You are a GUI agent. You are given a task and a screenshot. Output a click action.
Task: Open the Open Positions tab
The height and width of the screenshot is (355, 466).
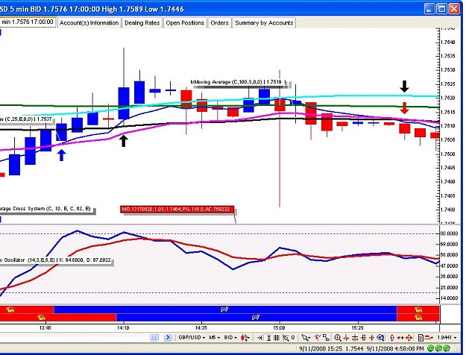(x=185, y=23)
